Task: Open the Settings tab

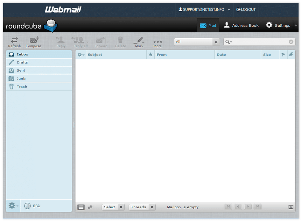Action: [278, 25]
